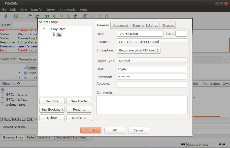
Task: Click the New Bookmark button
Action: [x=52, y=109]
